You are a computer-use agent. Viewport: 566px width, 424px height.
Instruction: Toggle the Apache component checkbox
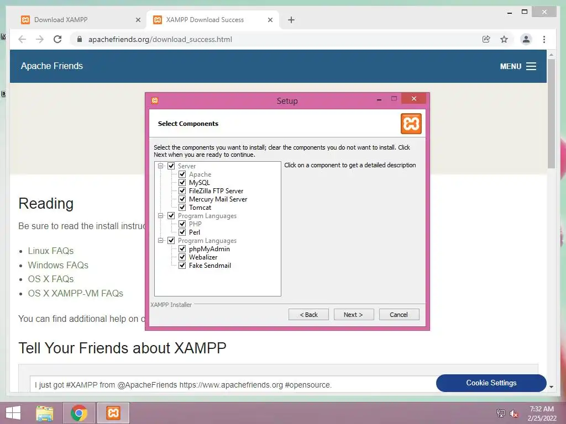[182, 174]
